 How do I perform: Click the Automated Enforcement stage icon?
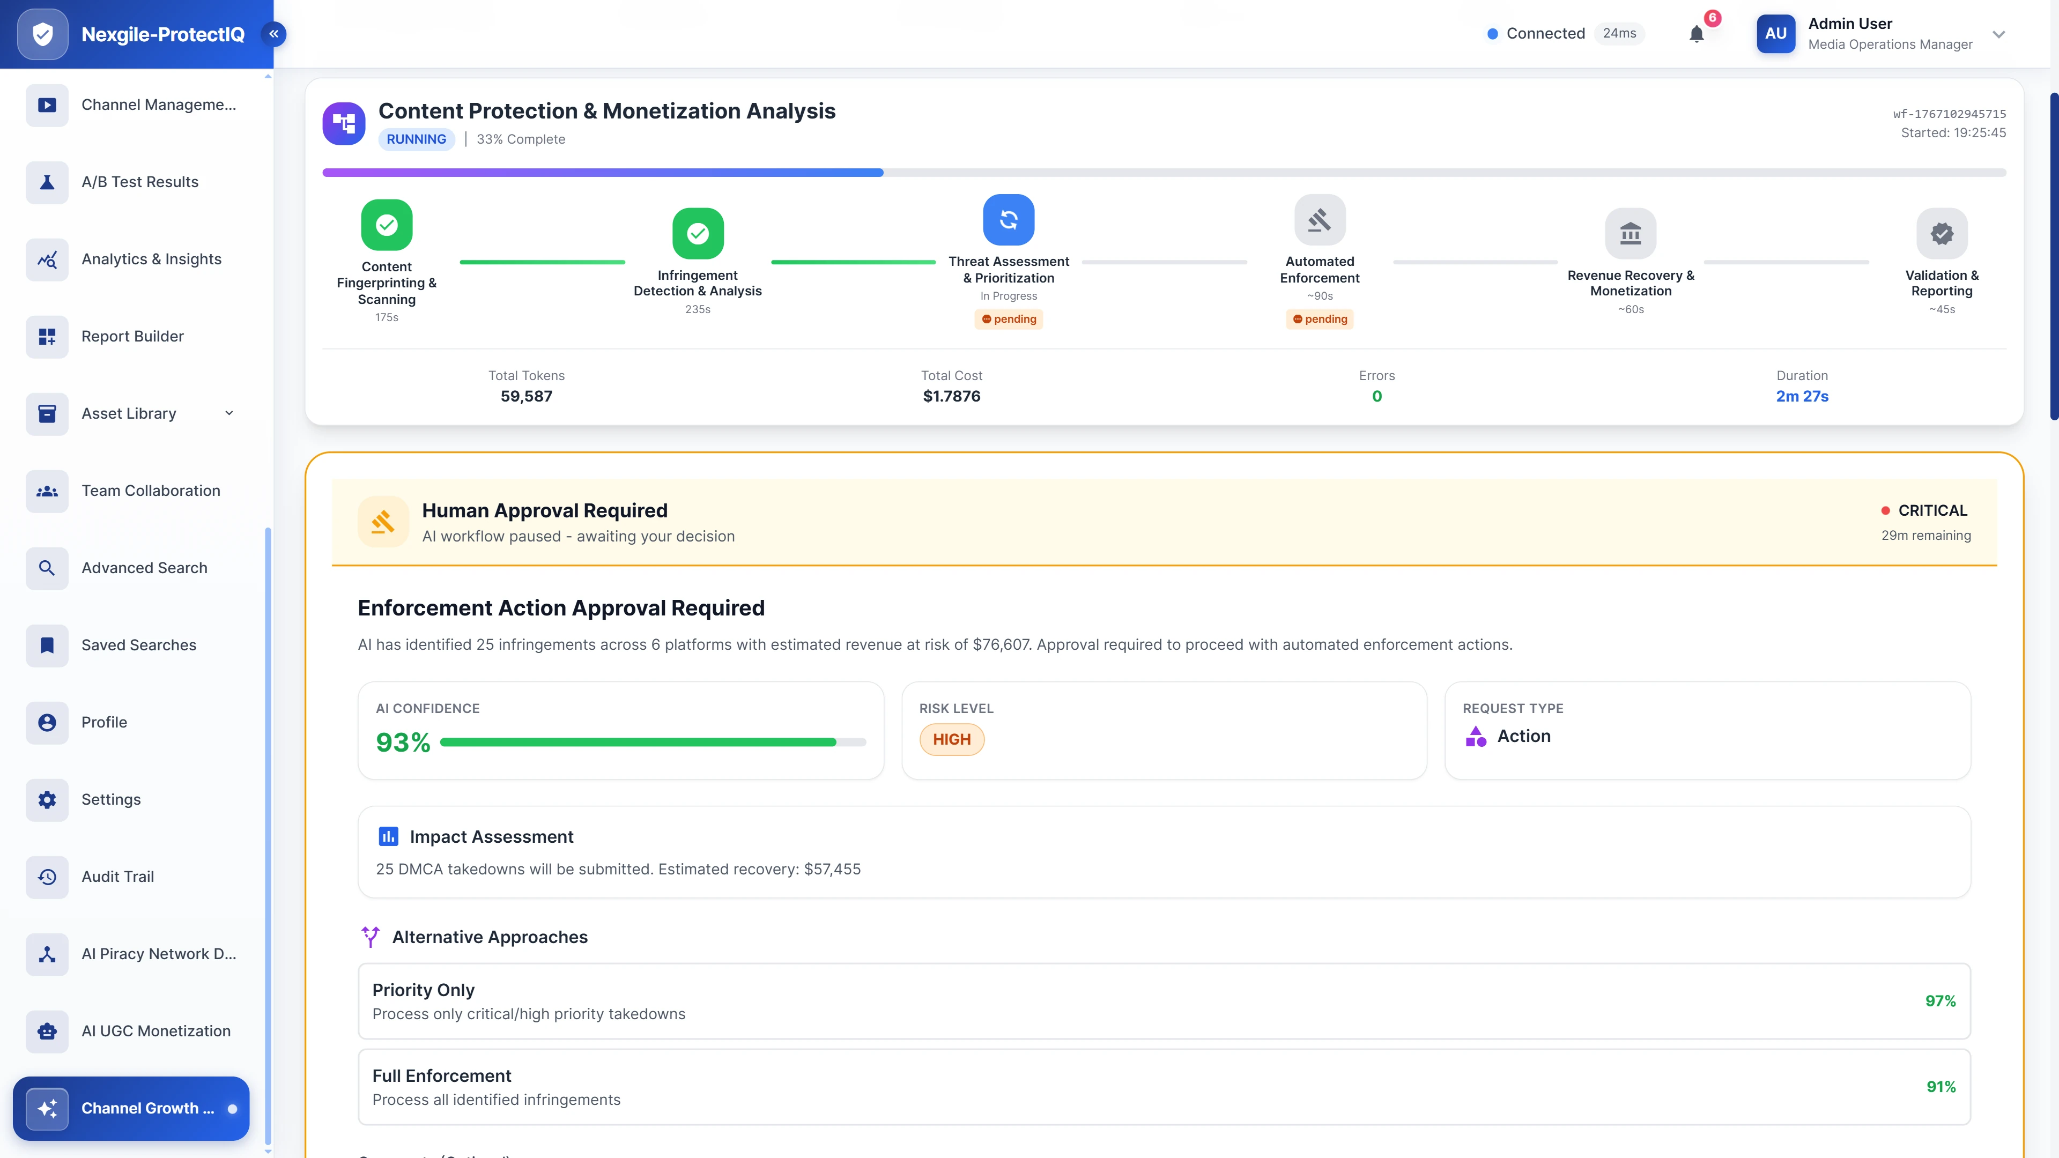[x=1319, y=220]
